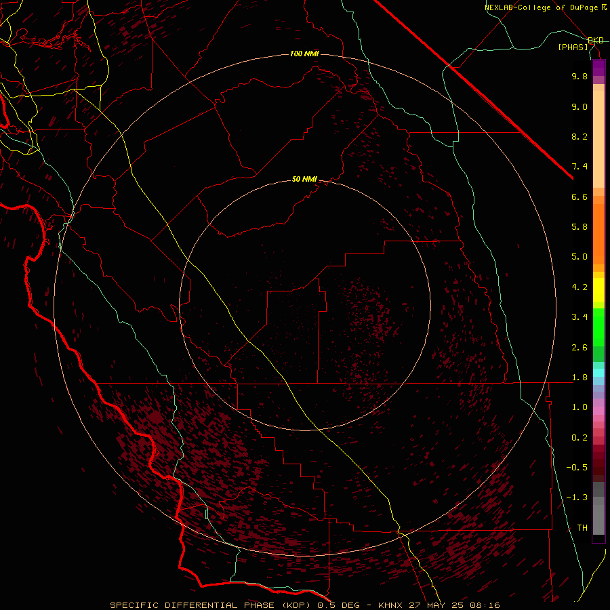The image size is (610, 610).
Task: Click the 1.8 color scale value
Action: point(579,378)
